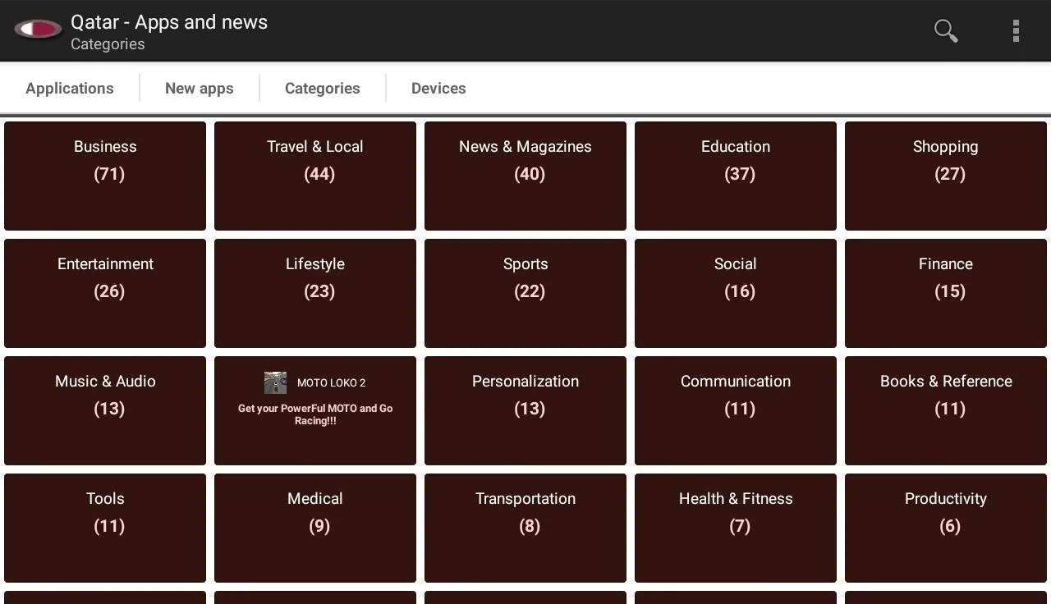This screenshot has width=1051, height=604.
Task: Select the Shopping category tile
Action: [946, 176]
